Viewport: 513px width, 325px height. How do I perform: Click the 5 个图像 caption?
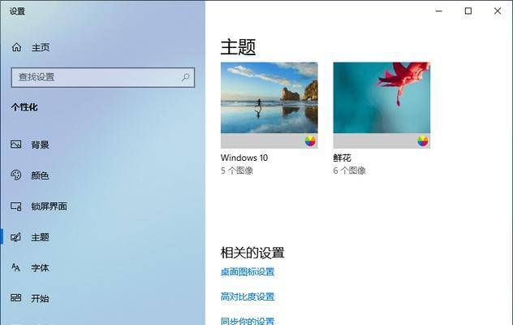click(x=237, y=171)
